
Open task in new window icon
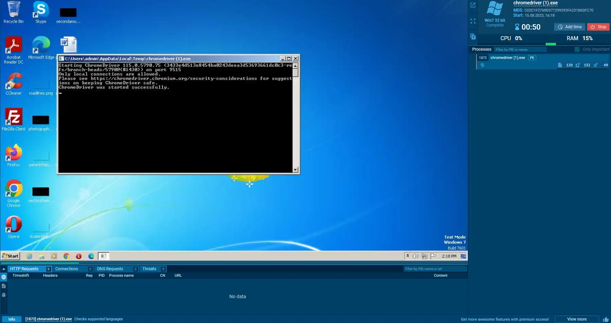point(473,5)
